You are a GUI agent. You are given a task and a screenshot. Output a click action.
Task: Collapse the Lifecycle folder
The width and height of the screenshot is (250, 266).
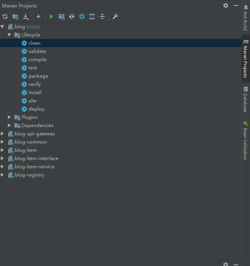(9, 35)
